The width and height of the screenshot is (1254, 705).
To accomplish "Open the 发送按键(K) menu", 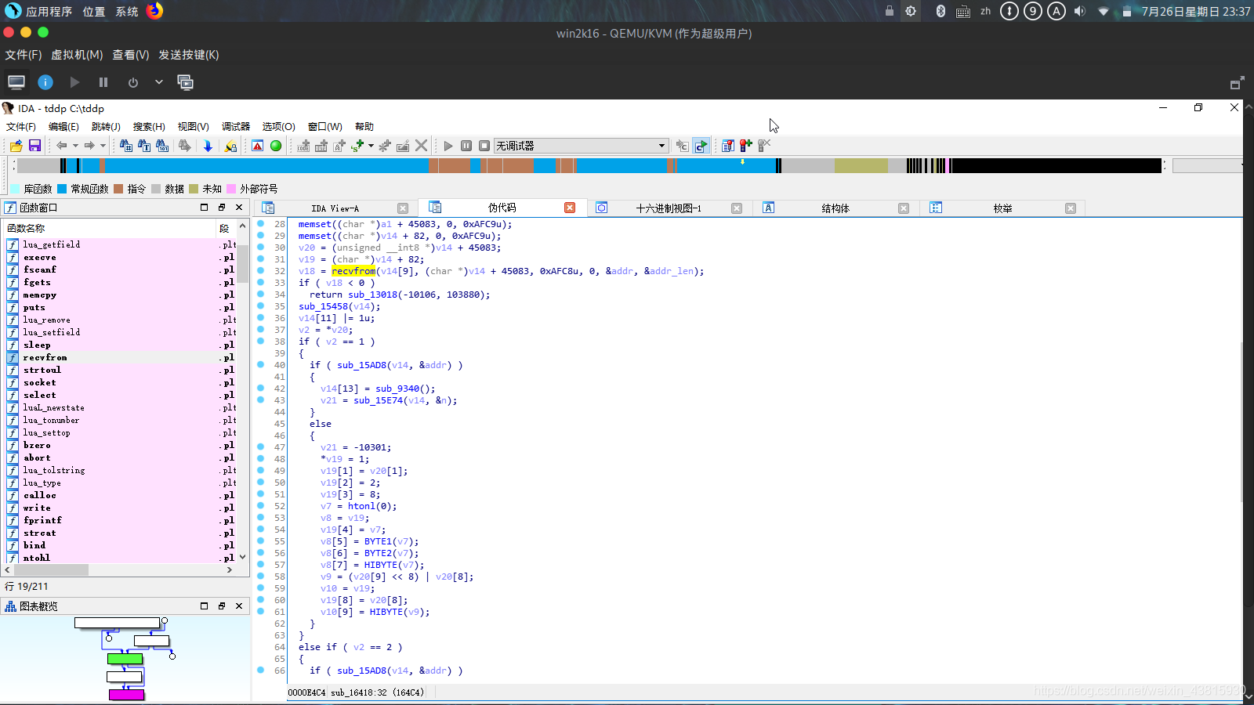I will 189,55.
